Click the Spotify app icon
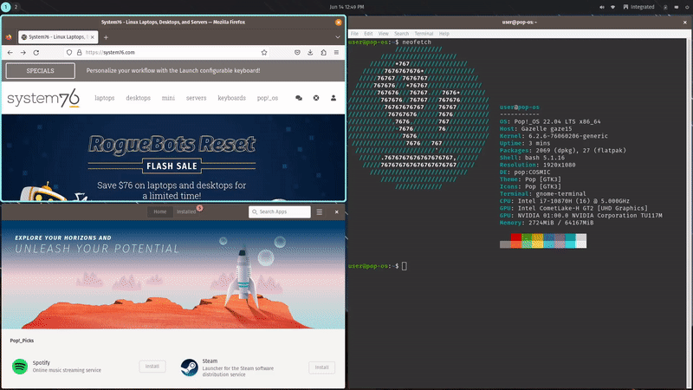Screen dimensions: 693x390 (19, 366)
